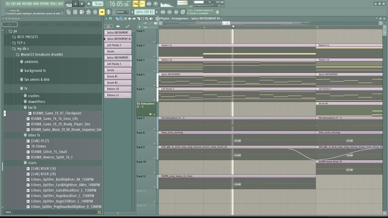Open the FILE menu
Image resolution: width=388 pixels, height=218 pixels.
coord(8,4)
